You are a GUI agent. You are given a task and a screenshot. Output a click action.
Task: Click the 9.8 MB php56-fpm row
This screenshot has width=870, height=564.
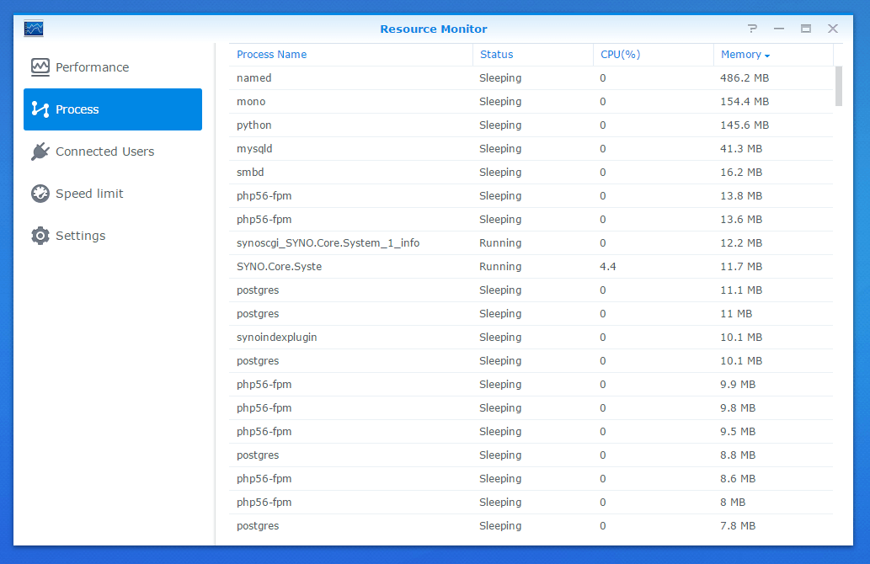tap(531, 408)
